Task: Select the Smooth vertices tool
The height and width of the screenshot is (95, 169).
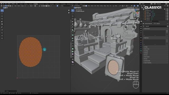Action: pyautogui.click(x=73, y=54)
